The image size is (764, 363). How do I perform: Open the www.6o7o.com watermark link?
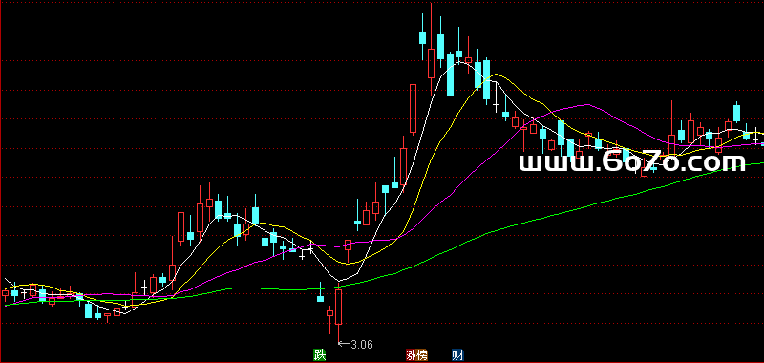pos(632,162)
